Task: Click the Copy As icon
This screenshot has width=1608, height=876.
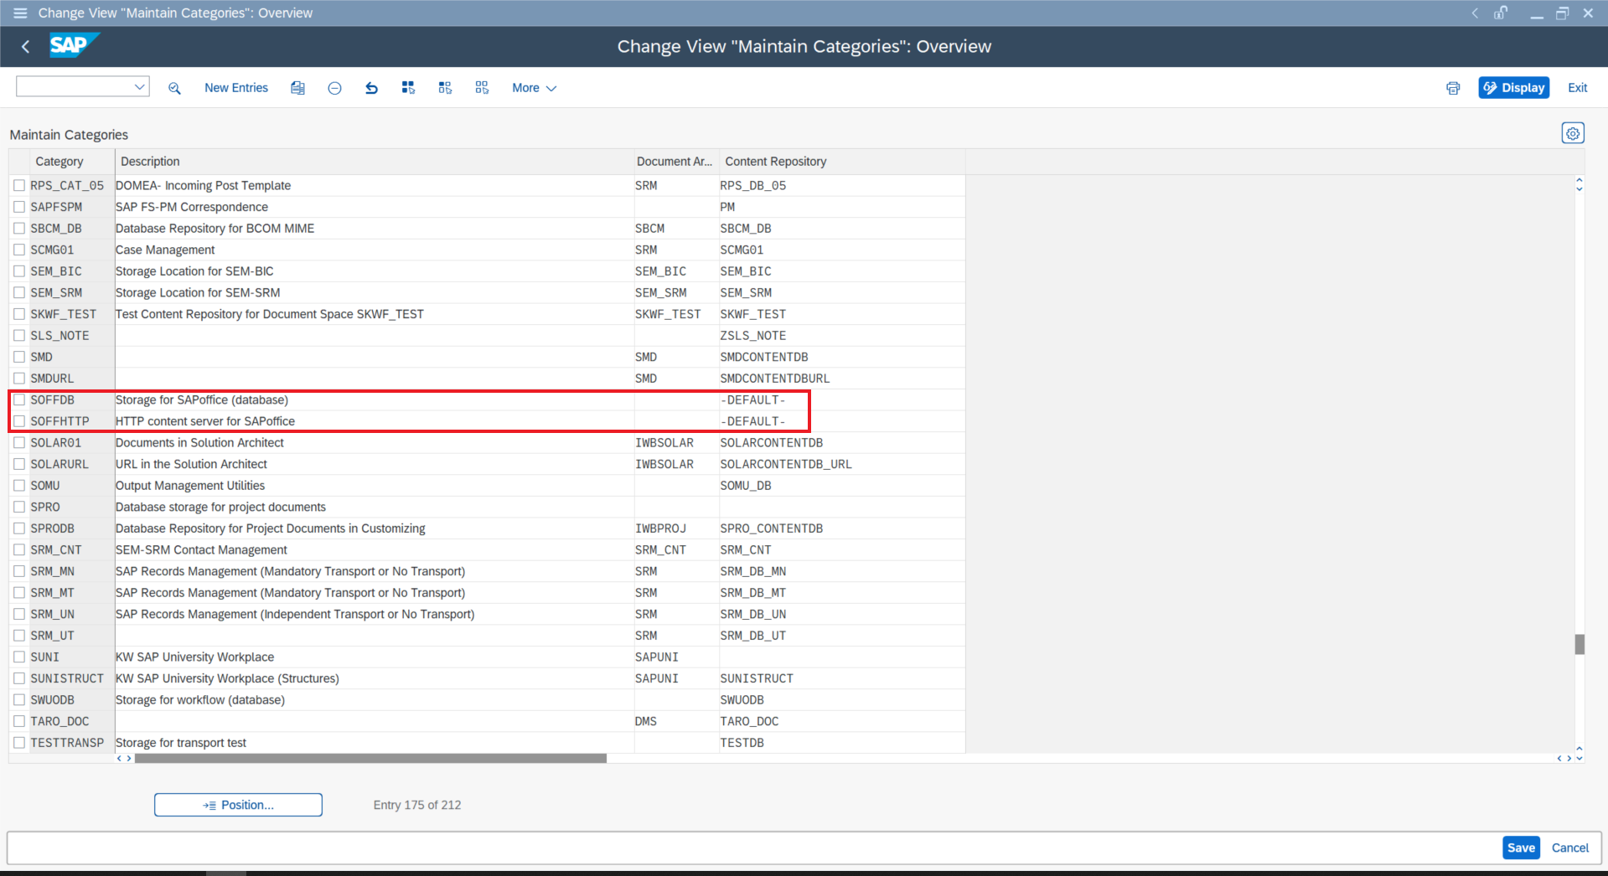Action: (x=297, y=87)
